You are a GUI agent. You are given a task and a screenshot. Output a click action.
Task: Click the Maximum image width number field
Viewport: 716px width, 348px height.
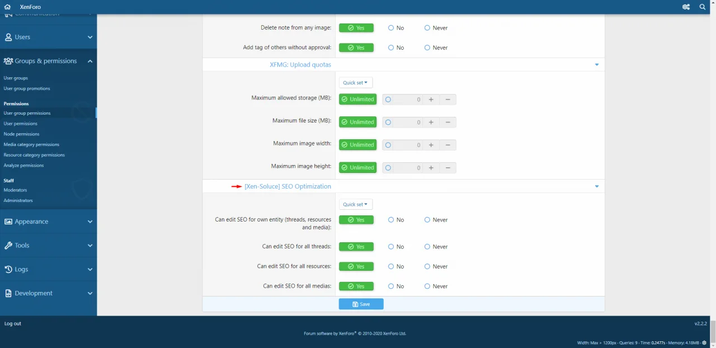coord(408,145)
